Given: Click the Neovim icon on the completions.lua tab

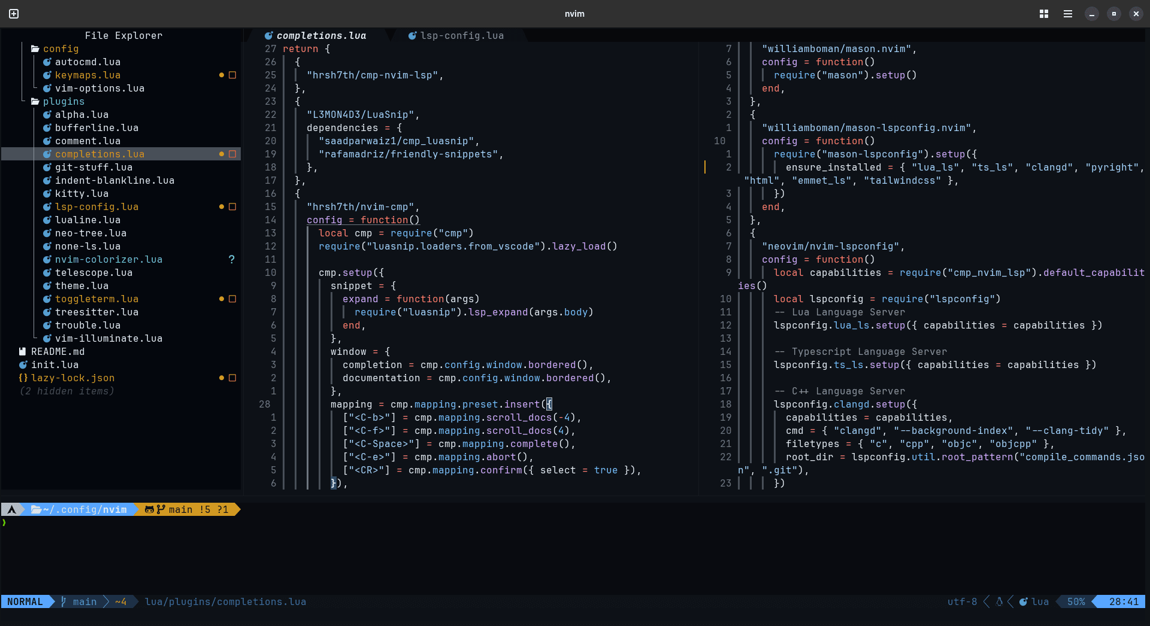Looking at the screenshot, I should pos(269,35).
